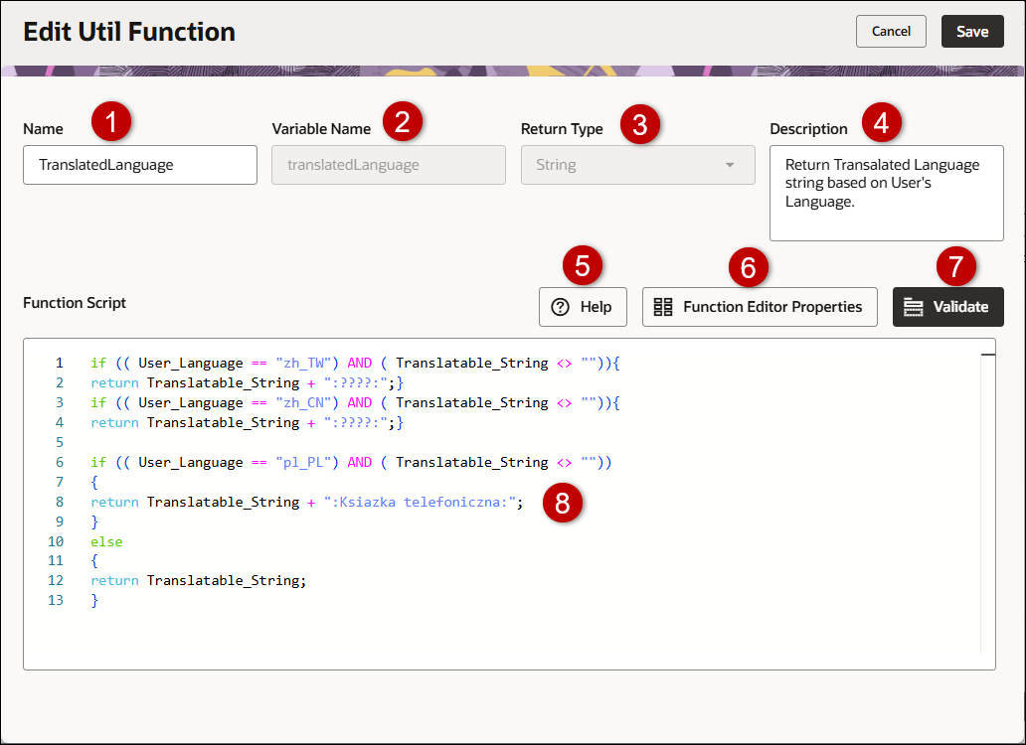The width and height of the screenshot is (1026, 745).
Task: Place cursor on the Ksiazka telefoniczna string
Action: (423, 502)
